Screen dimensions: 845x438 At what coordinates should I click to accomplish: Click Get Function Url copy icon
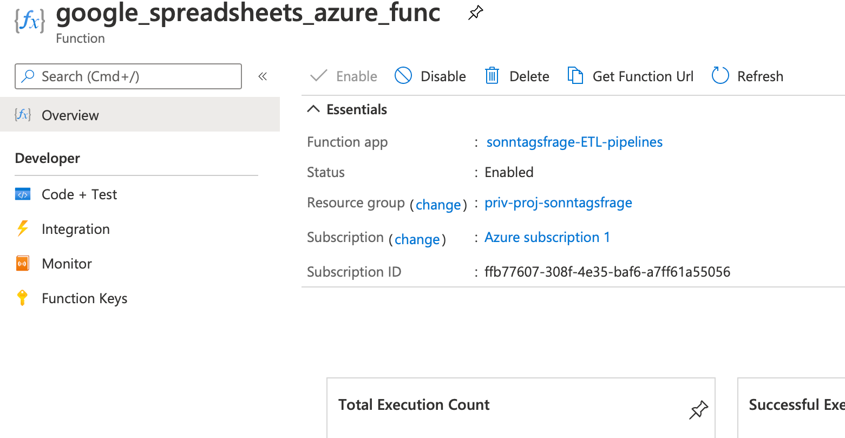coord(575,76)
